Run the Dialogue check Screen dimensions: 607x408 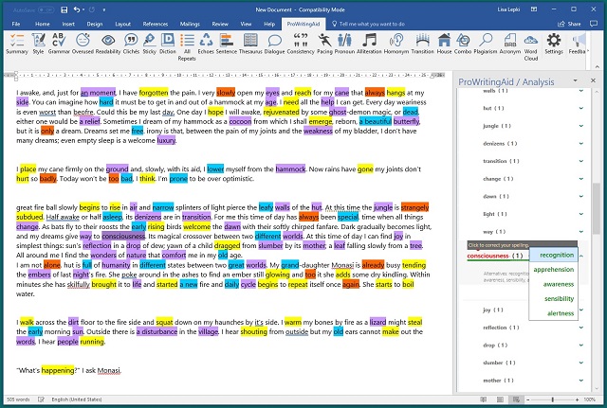pos(274,44)
